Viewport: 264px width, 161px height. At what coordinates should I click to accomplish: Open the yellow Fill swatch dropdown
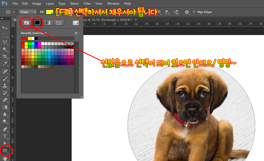(x=50, y=12)
